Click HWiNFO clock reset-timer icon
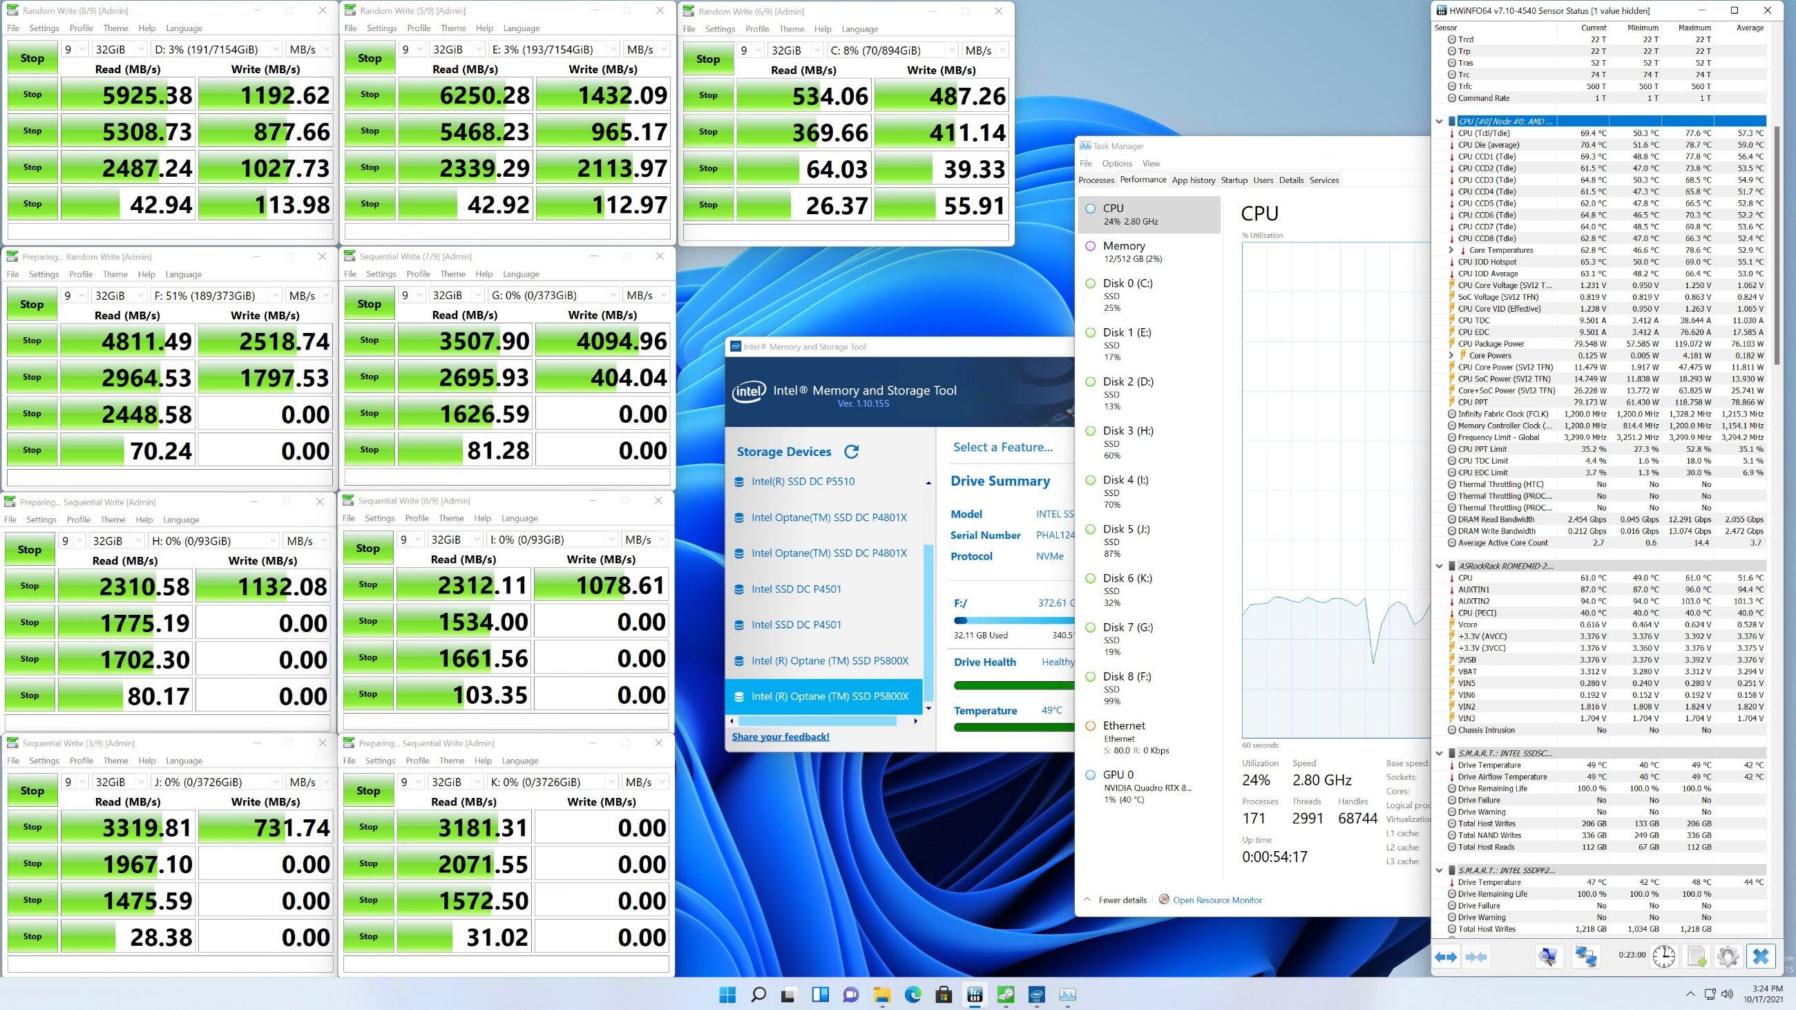This screenshot has height=1010, width=1796. [1664, 956]
